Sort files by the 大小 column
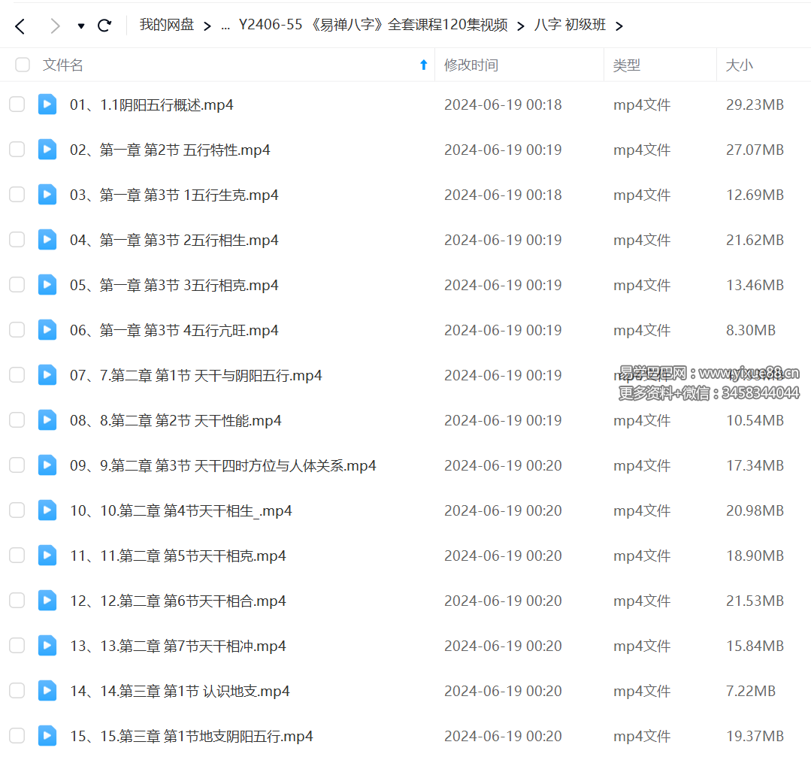Viewport: 811px width, 766px height. [x=740, y=65]
